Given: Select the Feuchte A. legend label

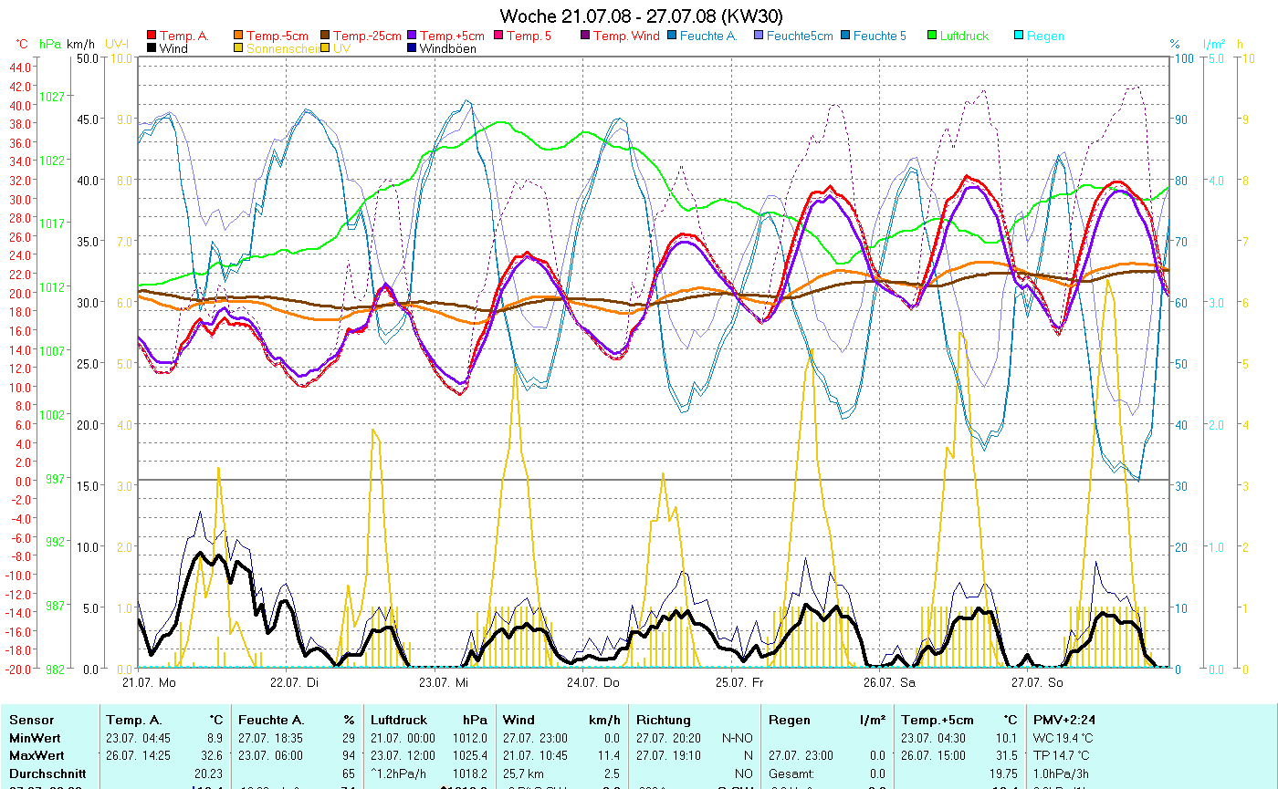Looking at the screenshot, I should pos(708,36).
